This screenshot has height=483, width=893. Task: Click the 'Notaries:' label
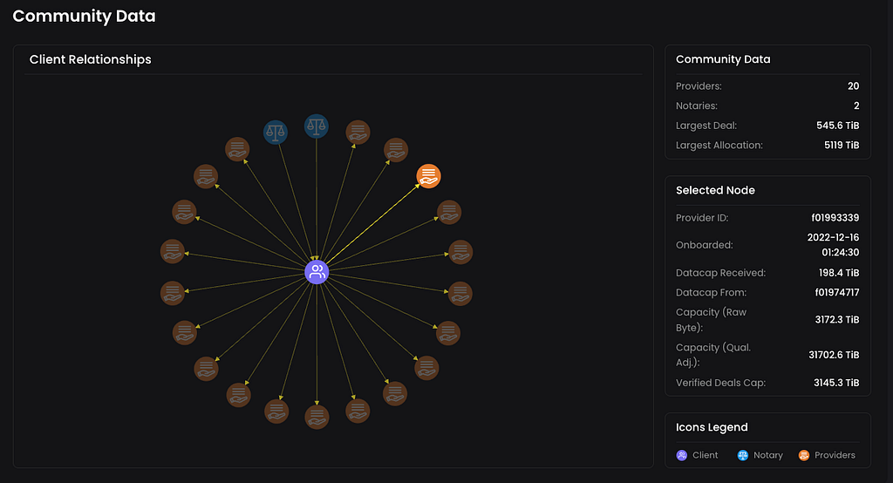click(697, 105)
